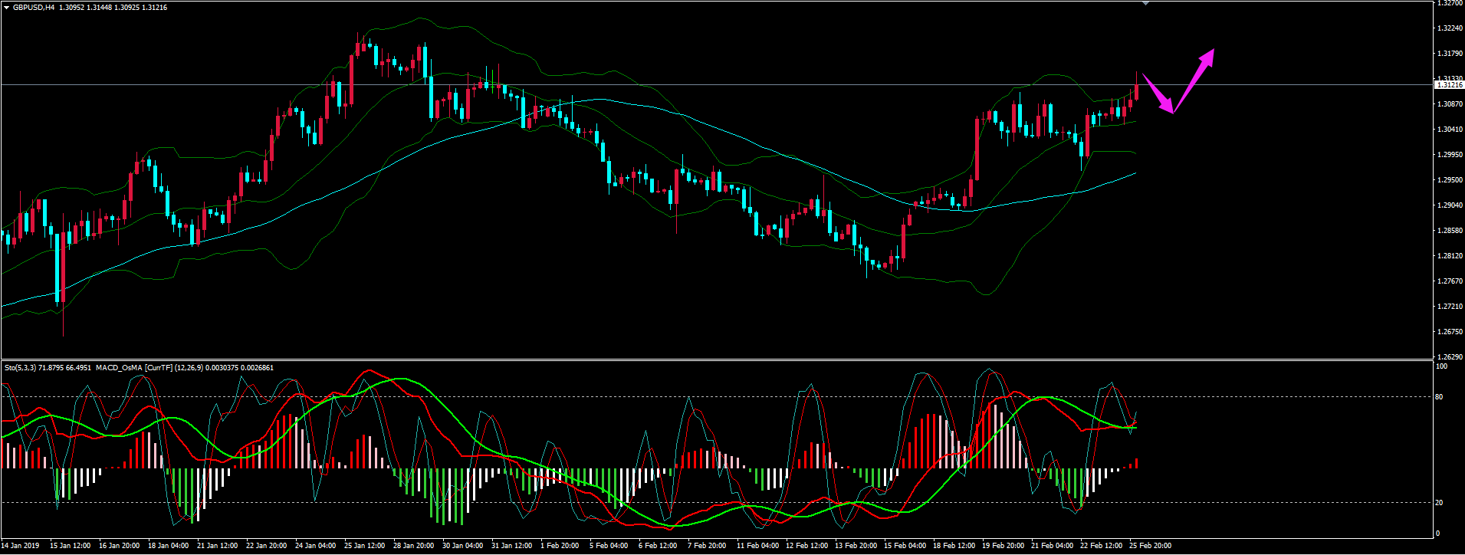Open the chart dropdown arrow beside GBPUSD,H4
The width and height of the screenshot is (1465, 555).
6,8
